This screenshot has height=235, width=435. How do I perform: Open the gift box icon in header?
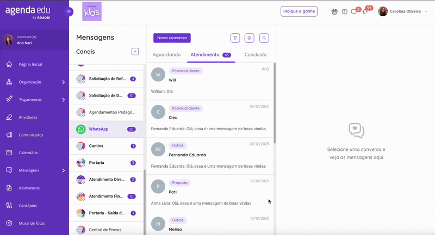click(x=334, y=11)
